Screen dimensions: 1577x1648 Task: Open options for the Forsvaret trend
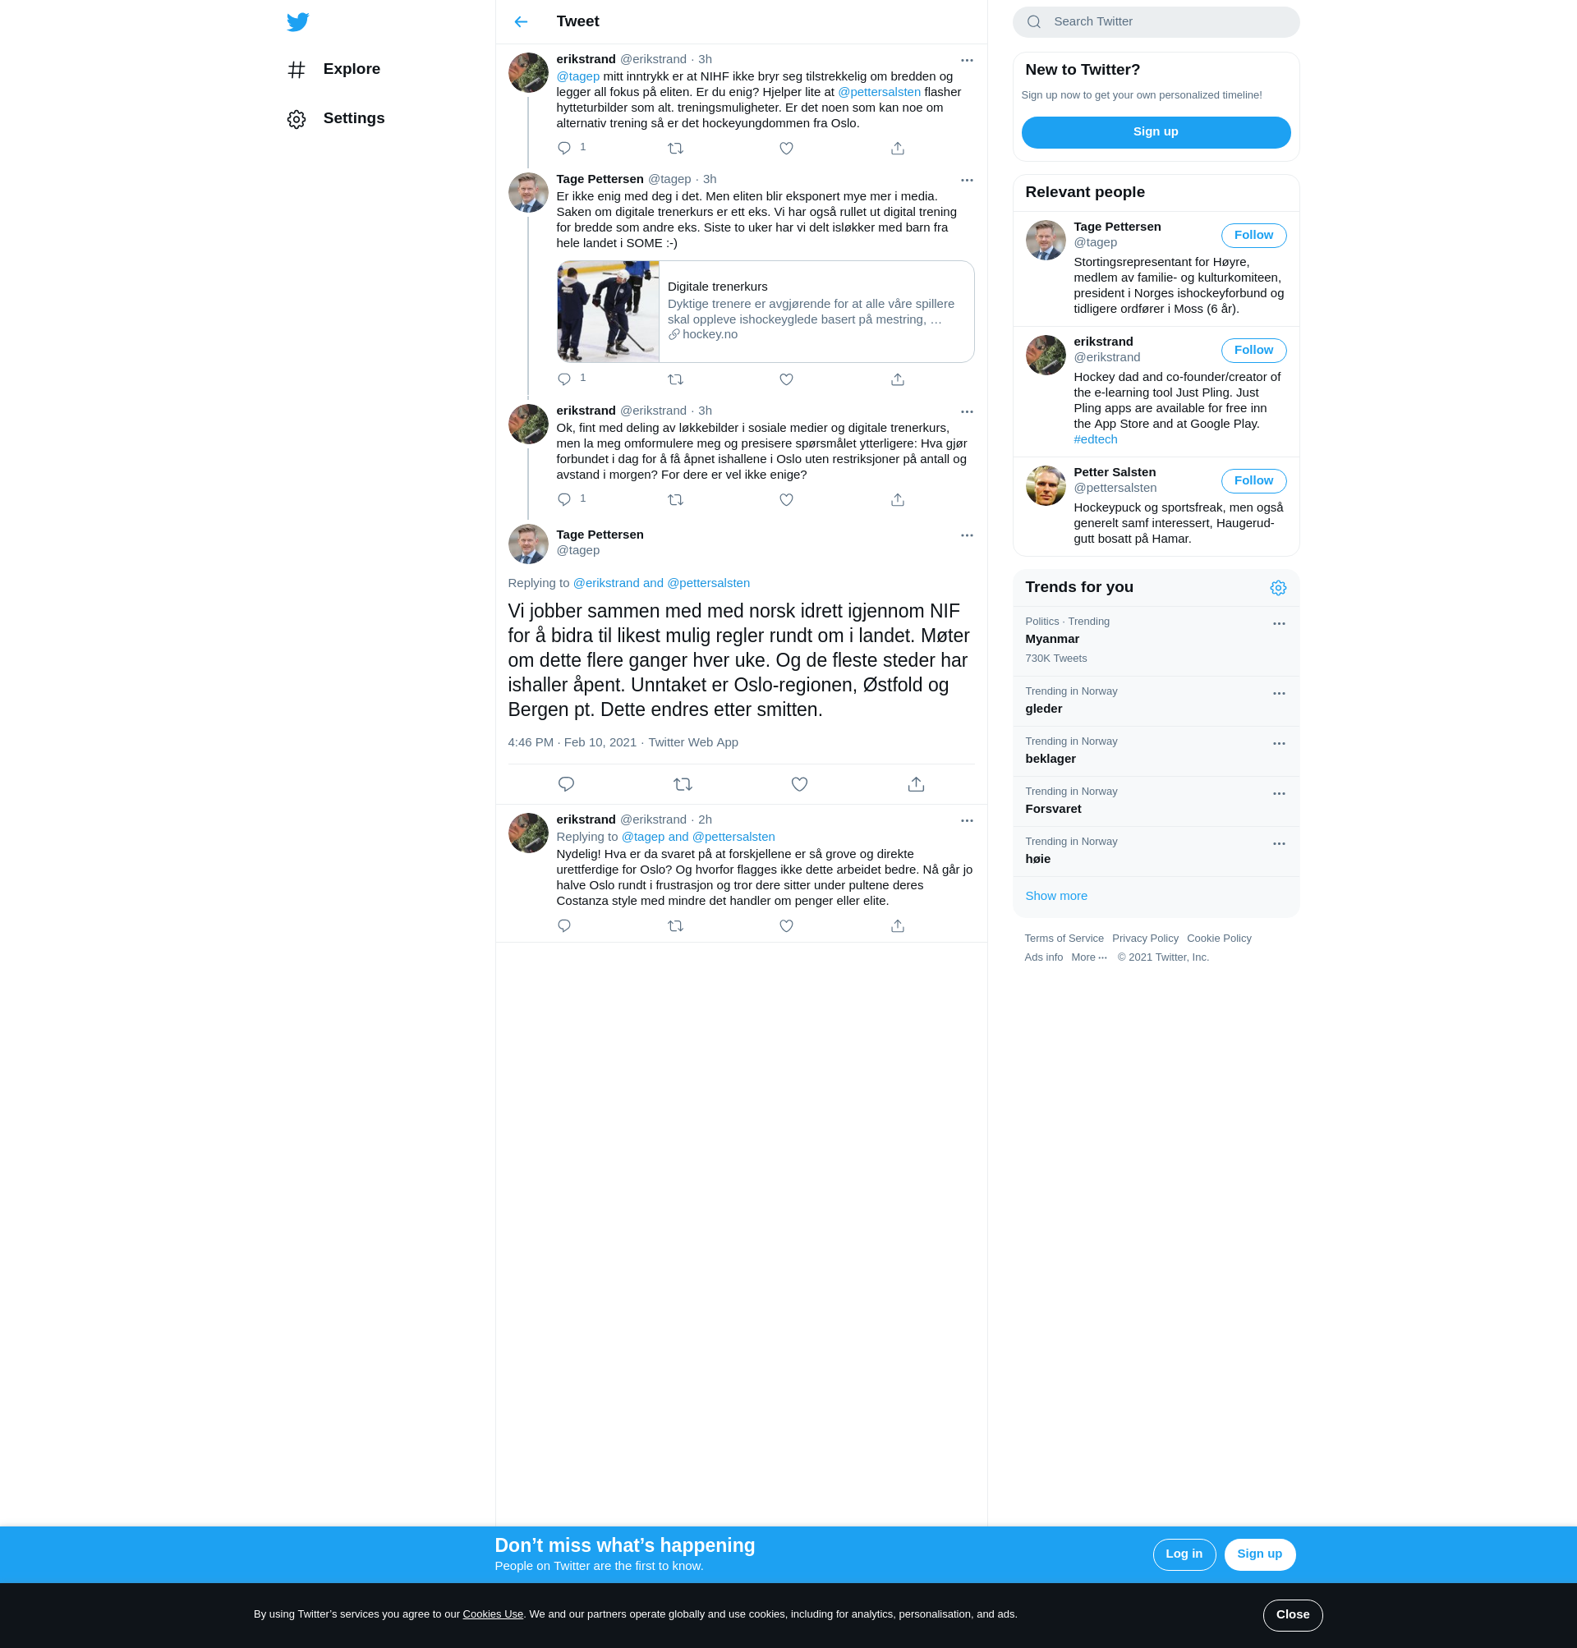point(1279,793)
